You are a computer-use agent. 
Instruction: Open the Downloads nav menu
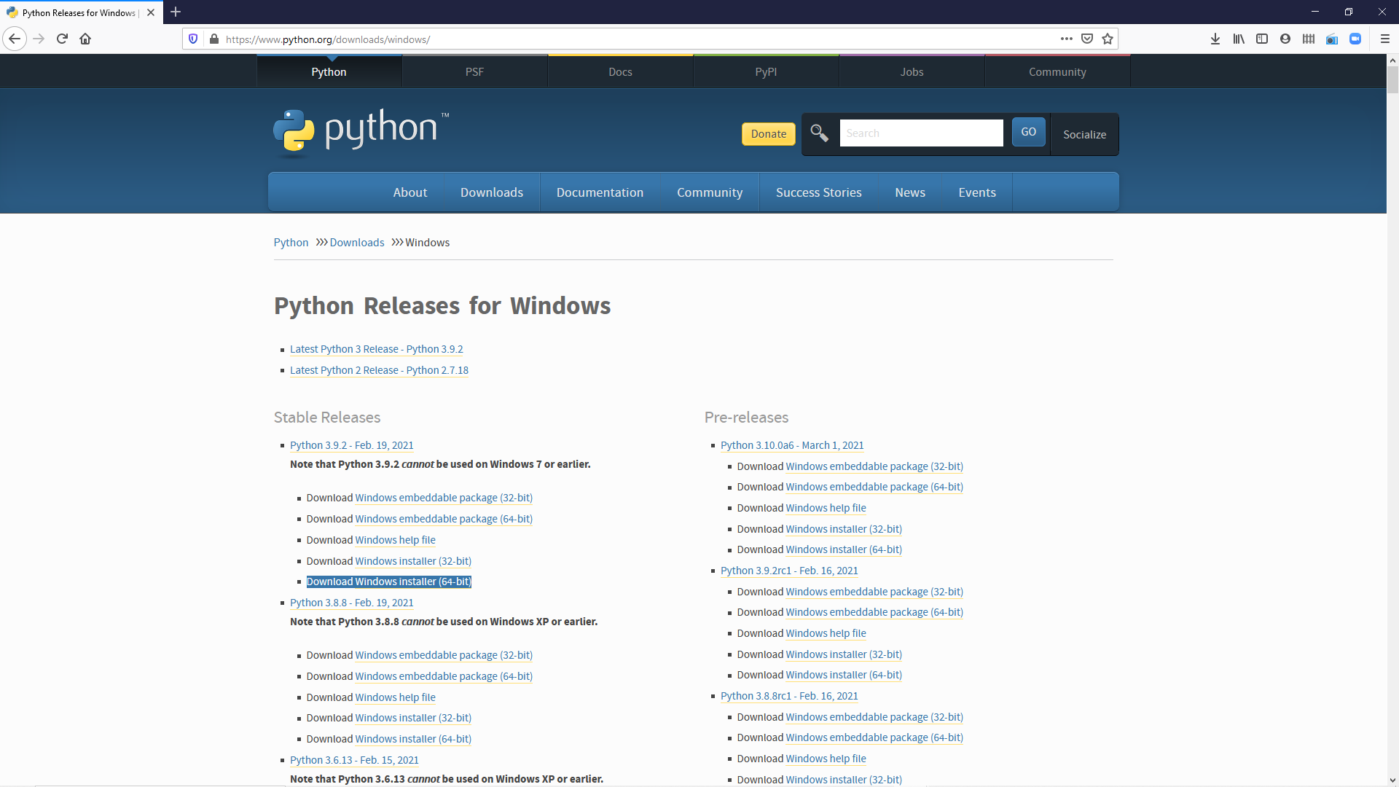(x=492, y=192)
